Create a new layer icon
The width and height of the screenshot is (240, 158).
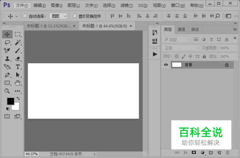(x=219, y=152)
